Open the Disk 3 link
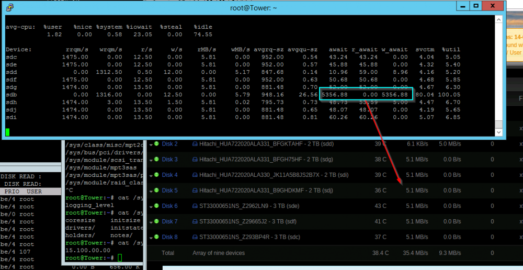Viewport: 523px width, 270px height. [x=170, y=160]
